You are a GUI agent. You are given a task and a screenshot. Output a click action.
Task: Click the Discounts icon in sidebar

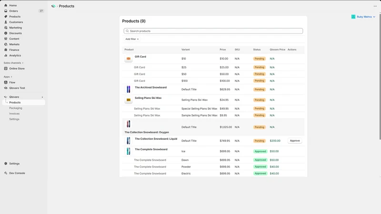pos(6,33)
